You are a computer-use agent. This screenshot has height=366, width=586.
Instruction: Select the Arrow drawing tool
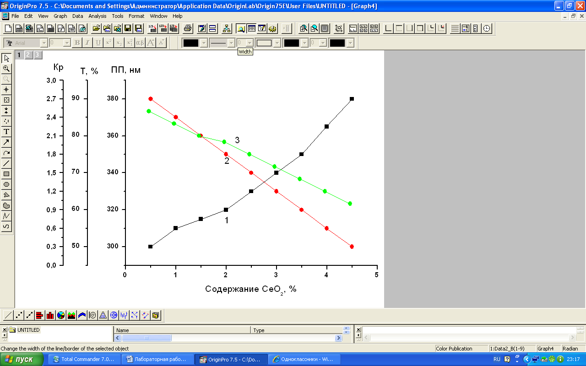pos(6,142)
